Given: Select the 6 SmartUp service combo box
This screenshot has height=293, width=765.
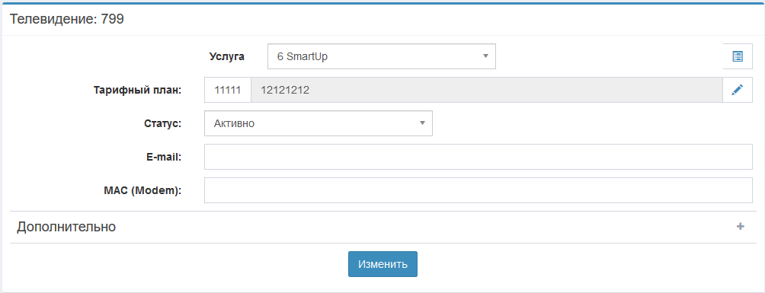Looking at the screenshot, I should [382, 56].
